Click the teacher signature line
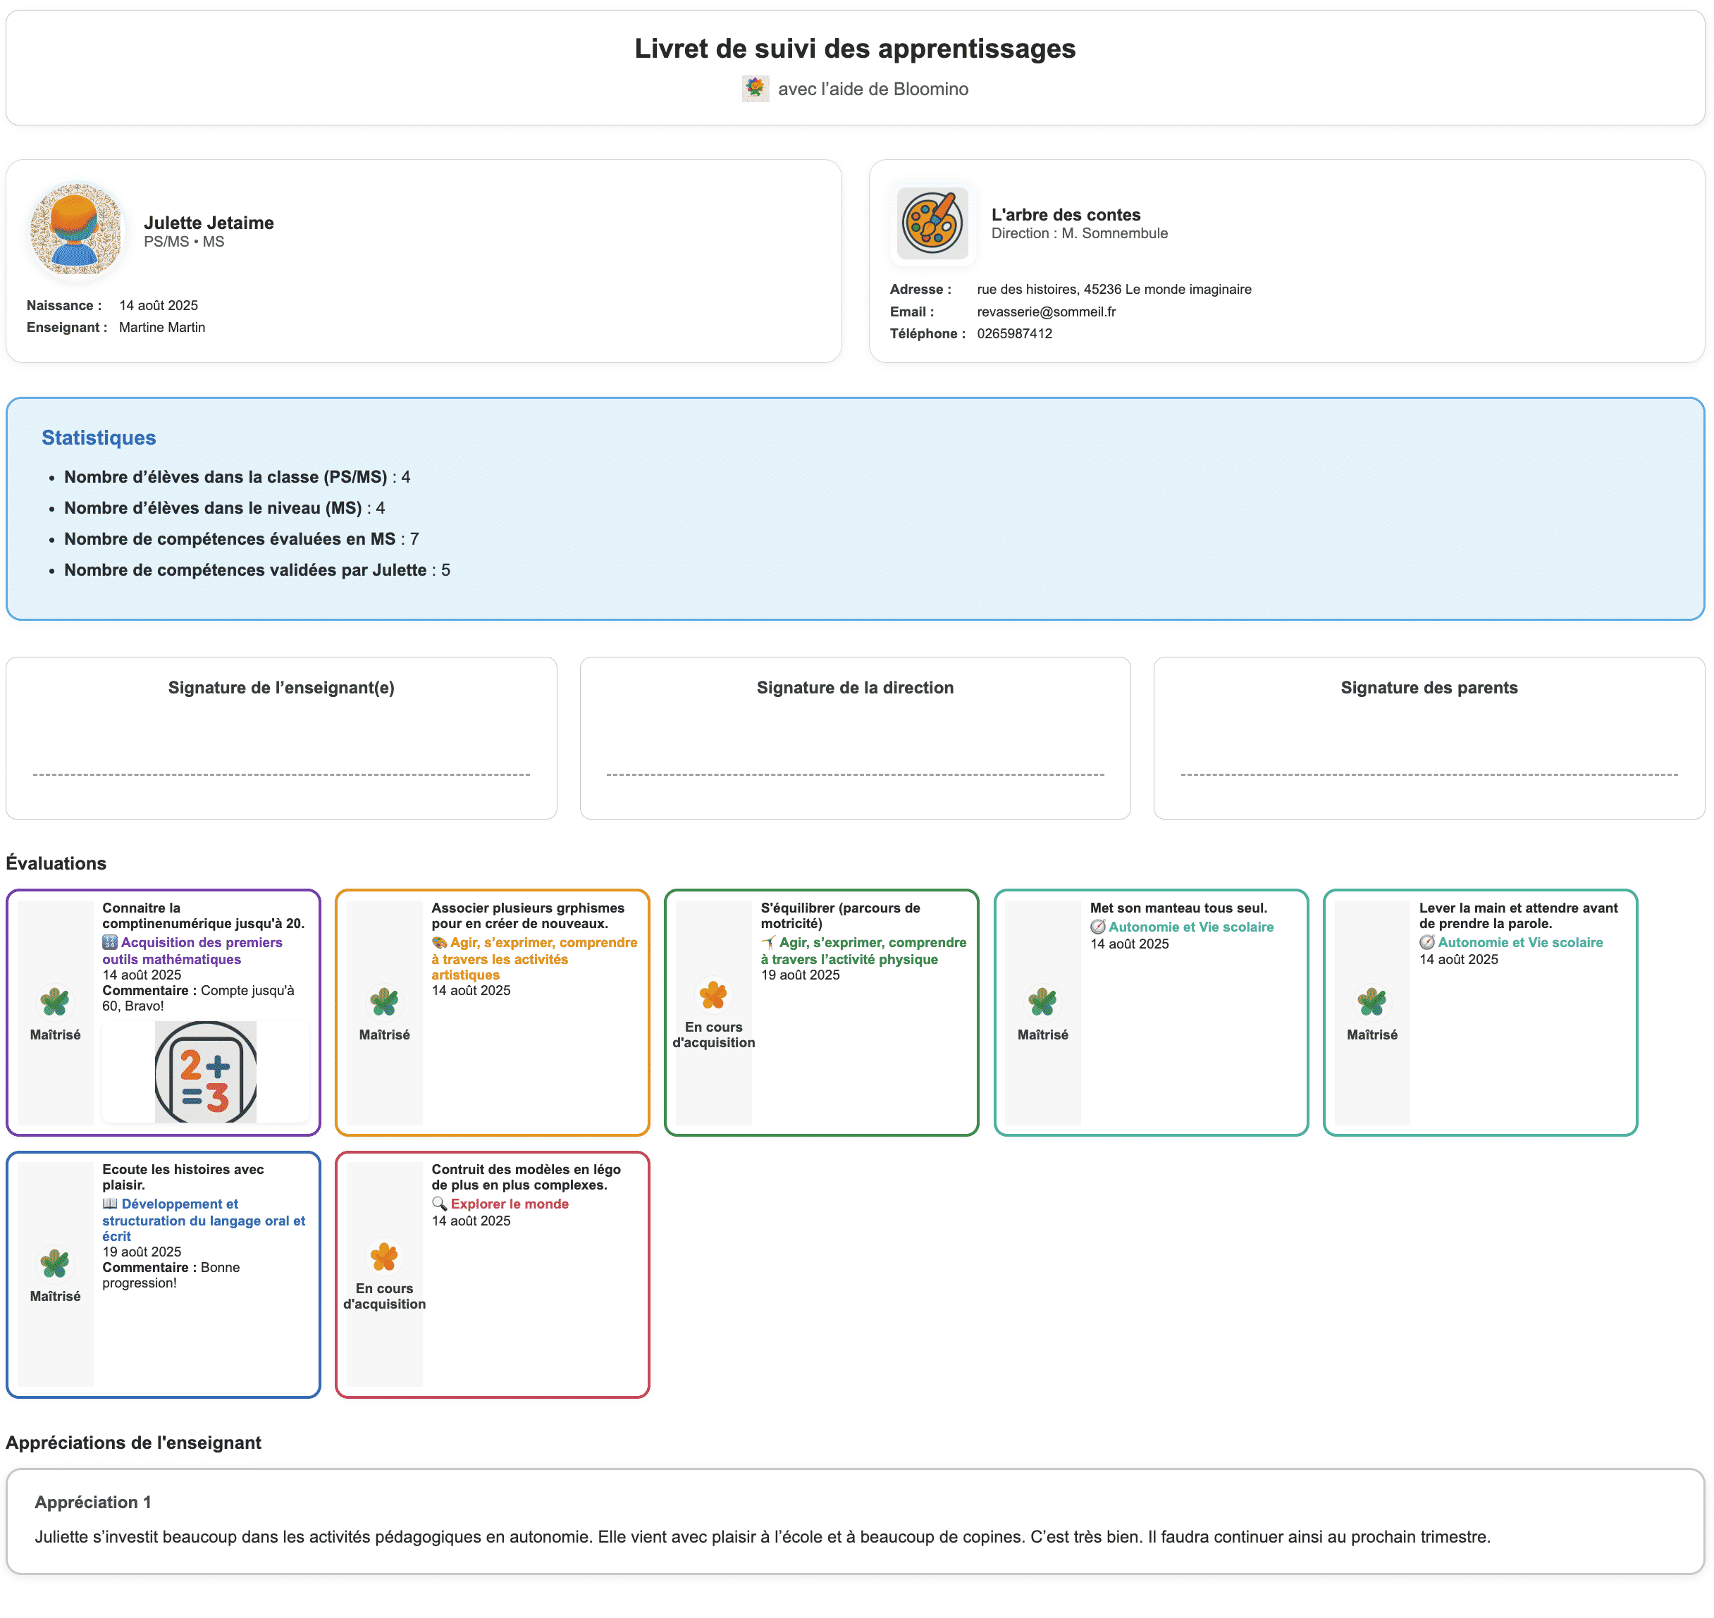This screenshot has width=1714, height=1618. click(x=281, y=774)
